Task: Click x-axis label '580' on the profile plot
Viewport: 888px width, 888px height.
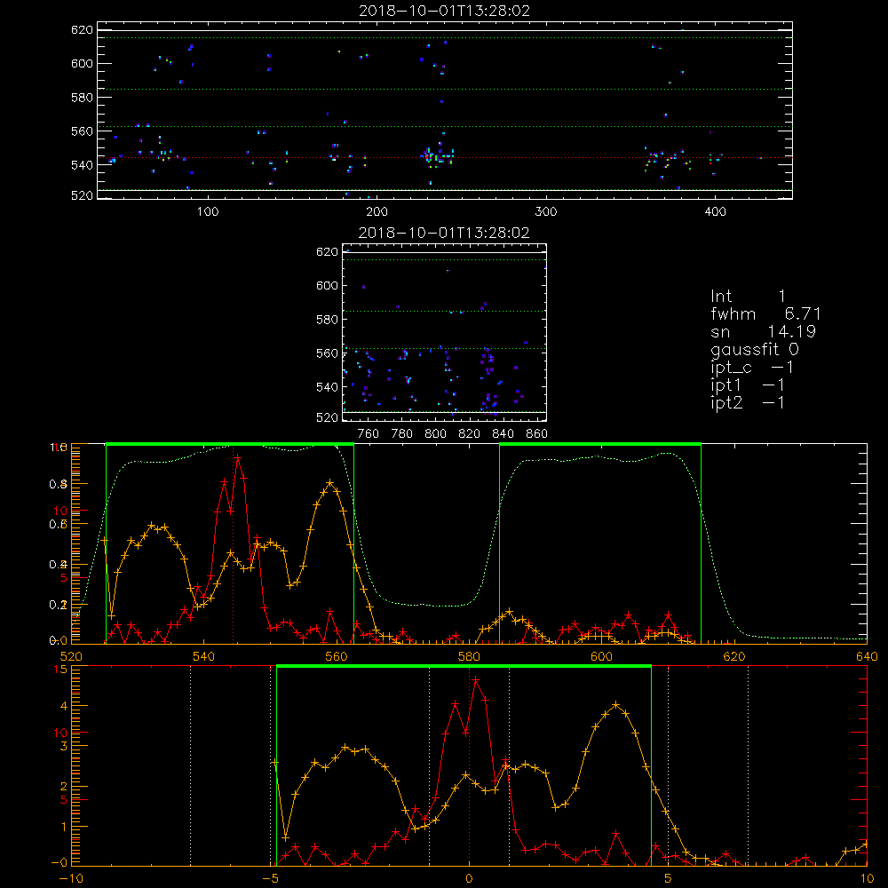Action: coord(469,656)
